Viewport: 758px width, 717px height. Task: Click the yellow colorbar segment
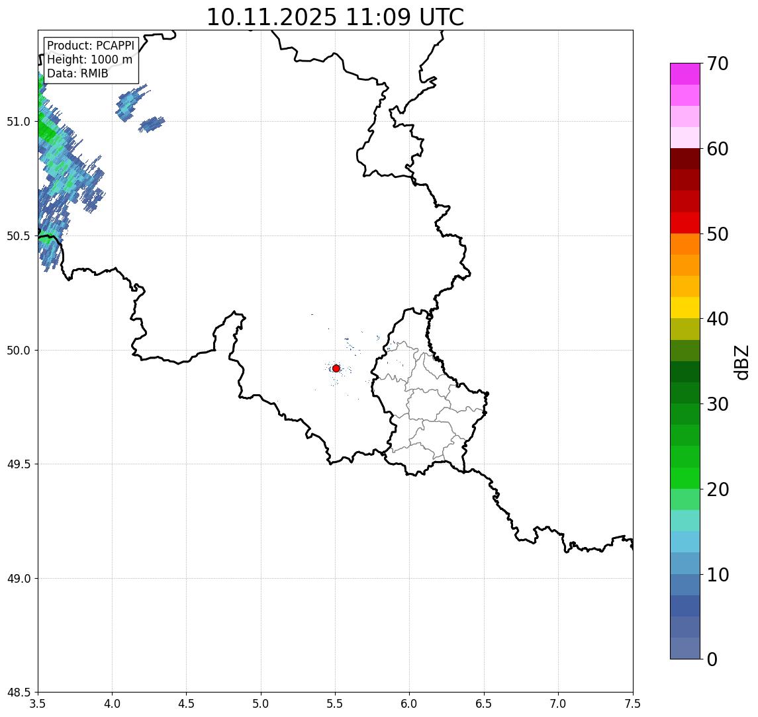[x=685, y=308]
